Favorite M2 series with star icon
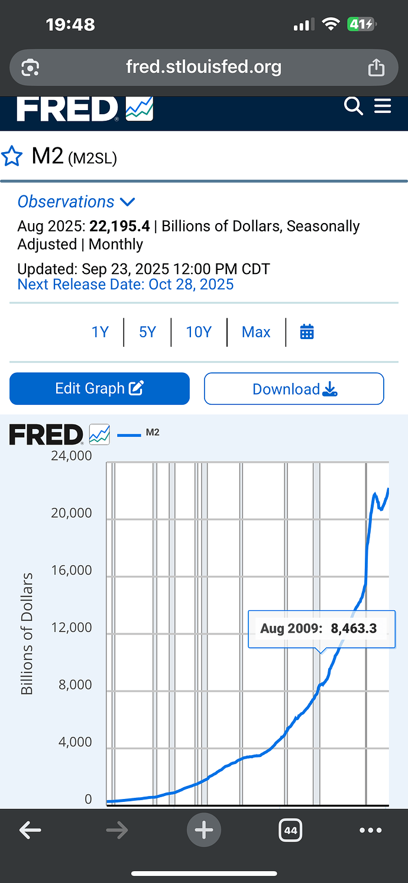The height and width of the screenshot is (883, 408). click(12, 157)
